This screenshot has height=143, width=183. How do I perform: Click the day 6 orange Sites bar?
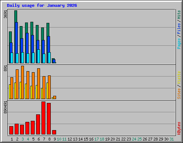[x=39, y=84]
